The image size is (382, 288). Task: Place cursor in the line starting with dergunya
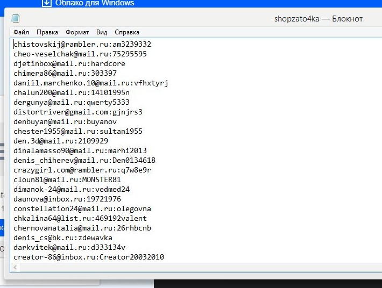coord(72,103)
